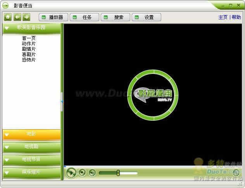Image resolution: width=245 pixels, height=188 pixels.
Task: Select the 动作片 category
Action: (x=29, y=43)
